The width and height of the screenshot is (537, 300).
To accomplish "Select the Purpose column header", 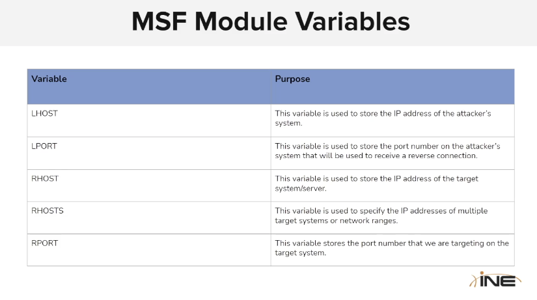I will (292, 79).
